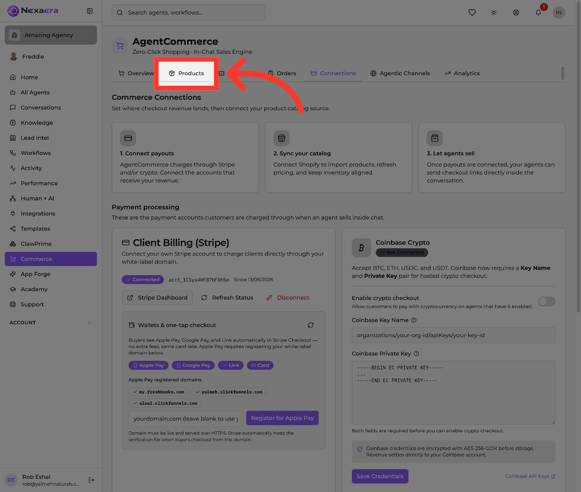581x492 pixels.
Task: Select Freddie in sidebar
Action: 51,56
